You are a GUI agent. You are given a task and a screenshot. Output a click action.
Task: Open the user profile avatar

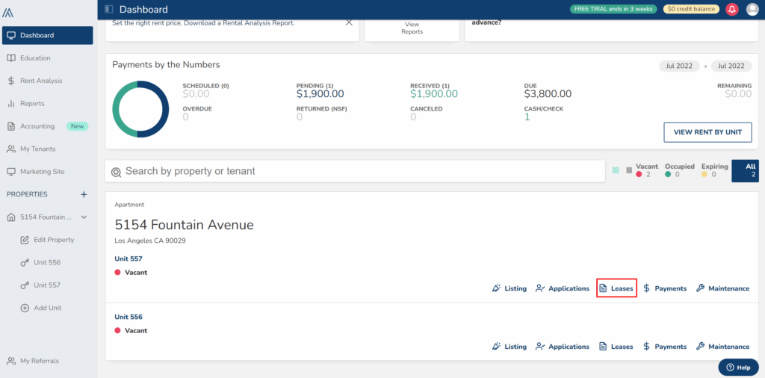click(752, 9)
